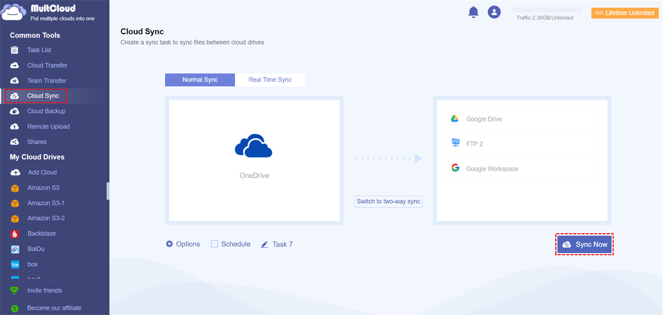Click the FTP 2 icon in destination
The height and width of the screenshot is (315, 663).
coord(455,143)
